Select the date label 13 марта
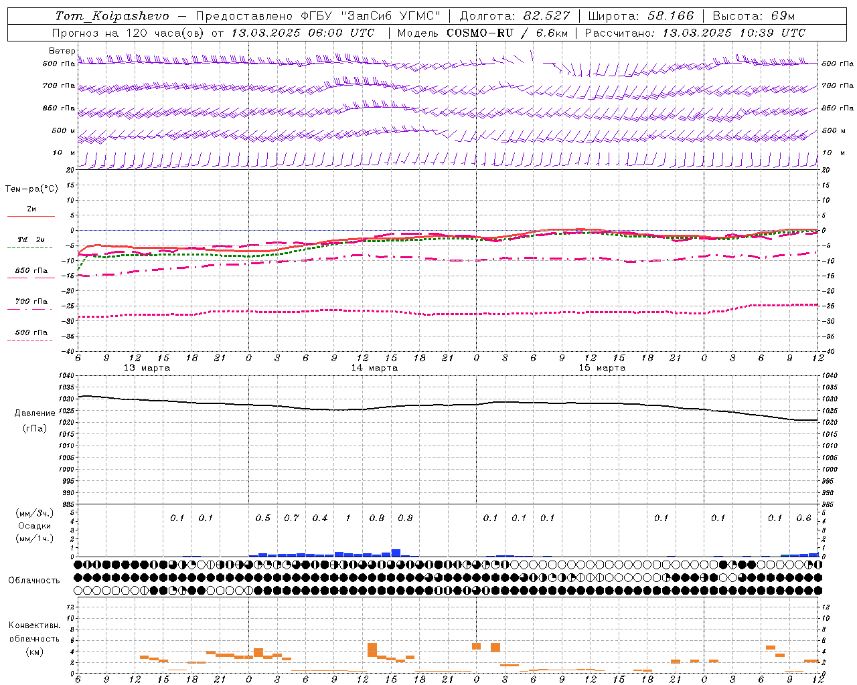Viewport: 857px width, 685px height. [x=147, y=368]
